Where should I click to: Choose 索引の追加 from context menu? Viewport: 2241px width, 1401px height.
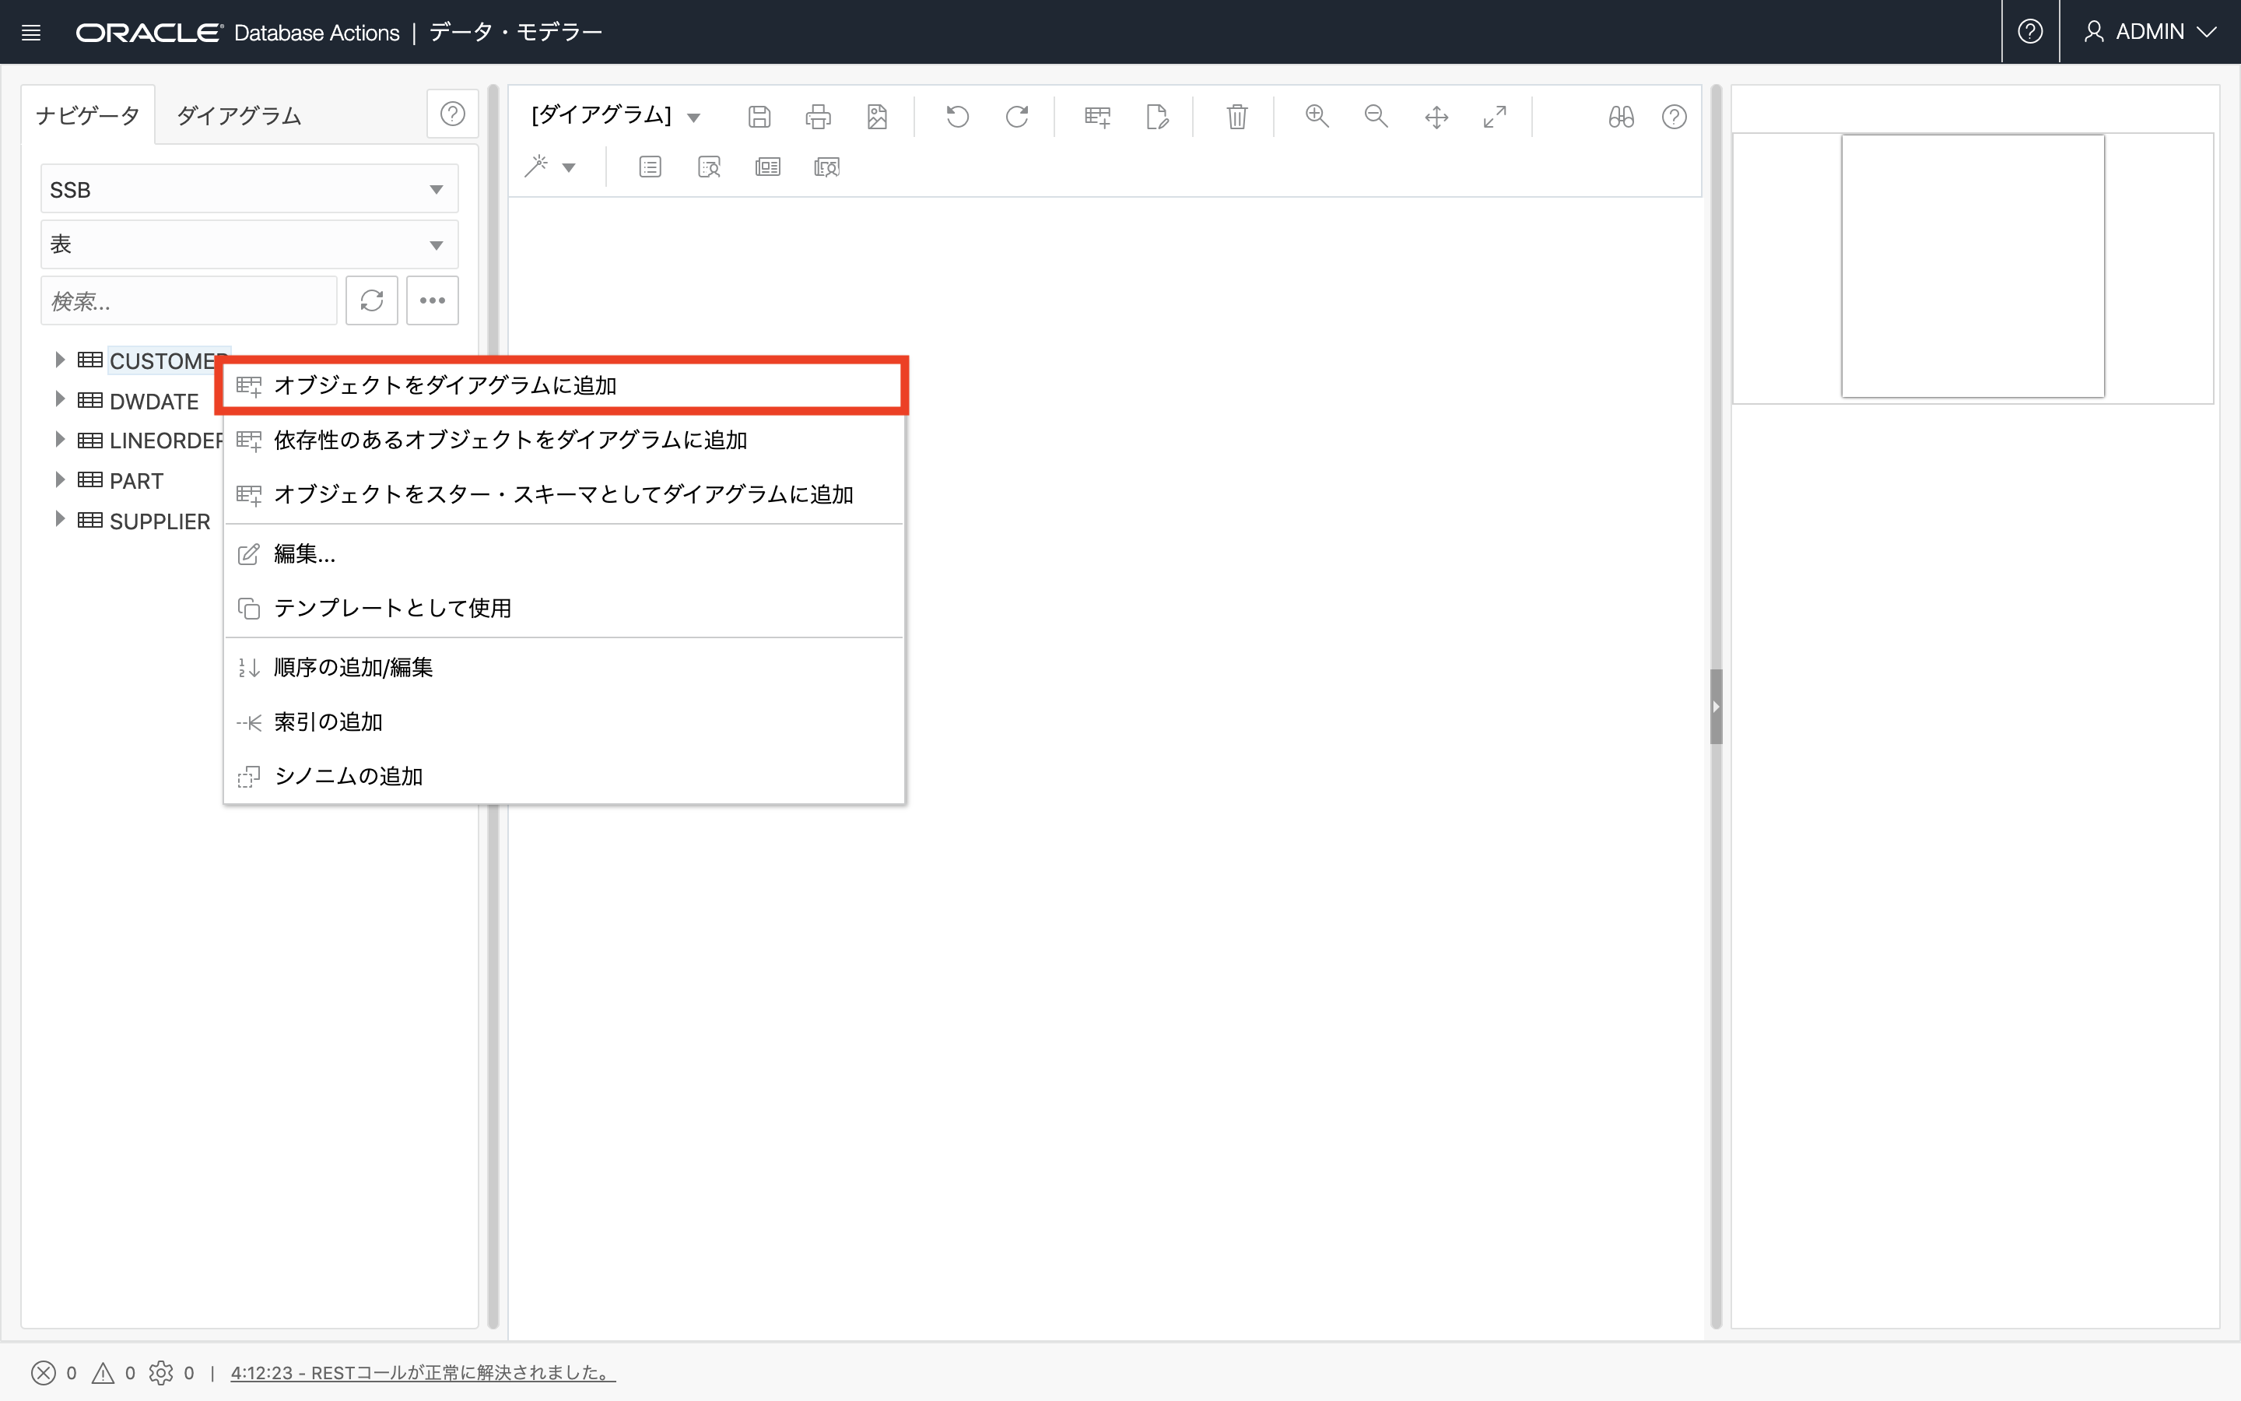328,722
